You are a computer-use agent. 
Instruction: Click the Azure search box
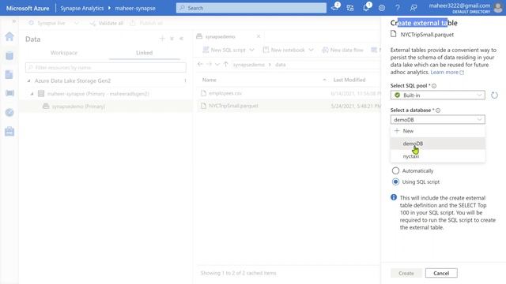[x=251, y=8]
